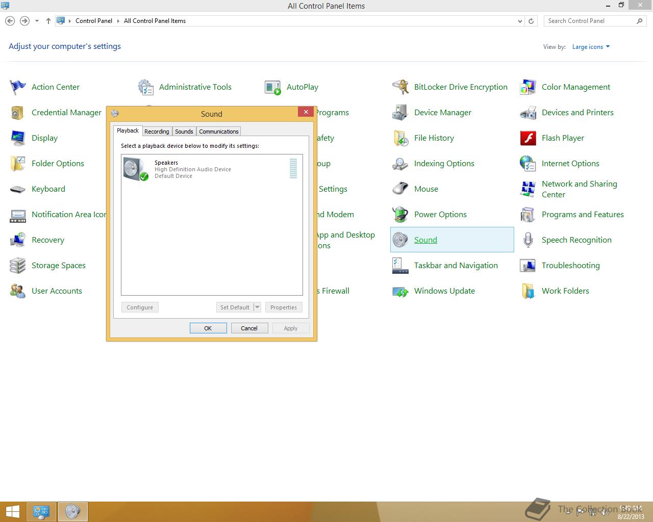Screen dimensions: 653x522
Task: Go forward with the forward arrow button
Action: [24, 21]
